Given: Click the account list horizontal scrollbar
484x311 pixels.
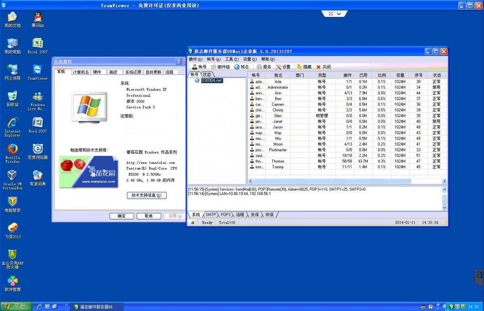Looking at the screenshot, I should (x=346, y=181).
